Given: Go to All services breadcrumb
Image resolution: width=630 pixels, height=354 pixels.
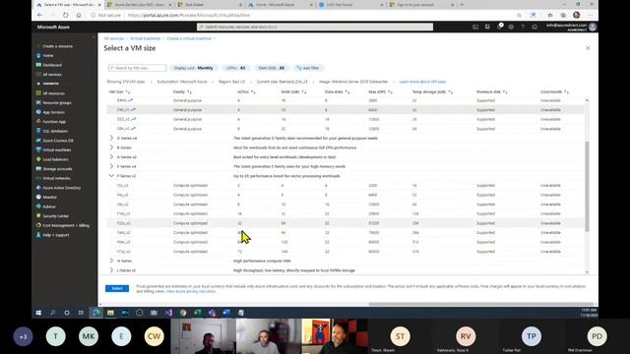Looking at the screenshot, I should (x=114, y=38).
